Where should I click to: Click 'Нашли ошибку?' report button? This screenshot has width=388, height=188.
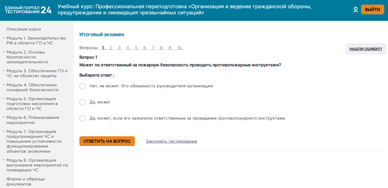pos(366,49)
